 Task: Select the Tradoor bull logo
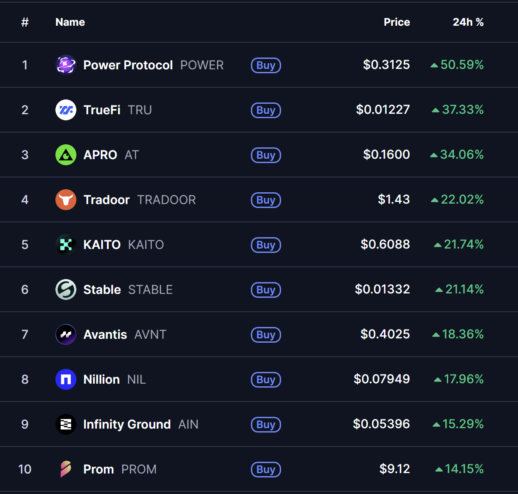click(66, 200)
